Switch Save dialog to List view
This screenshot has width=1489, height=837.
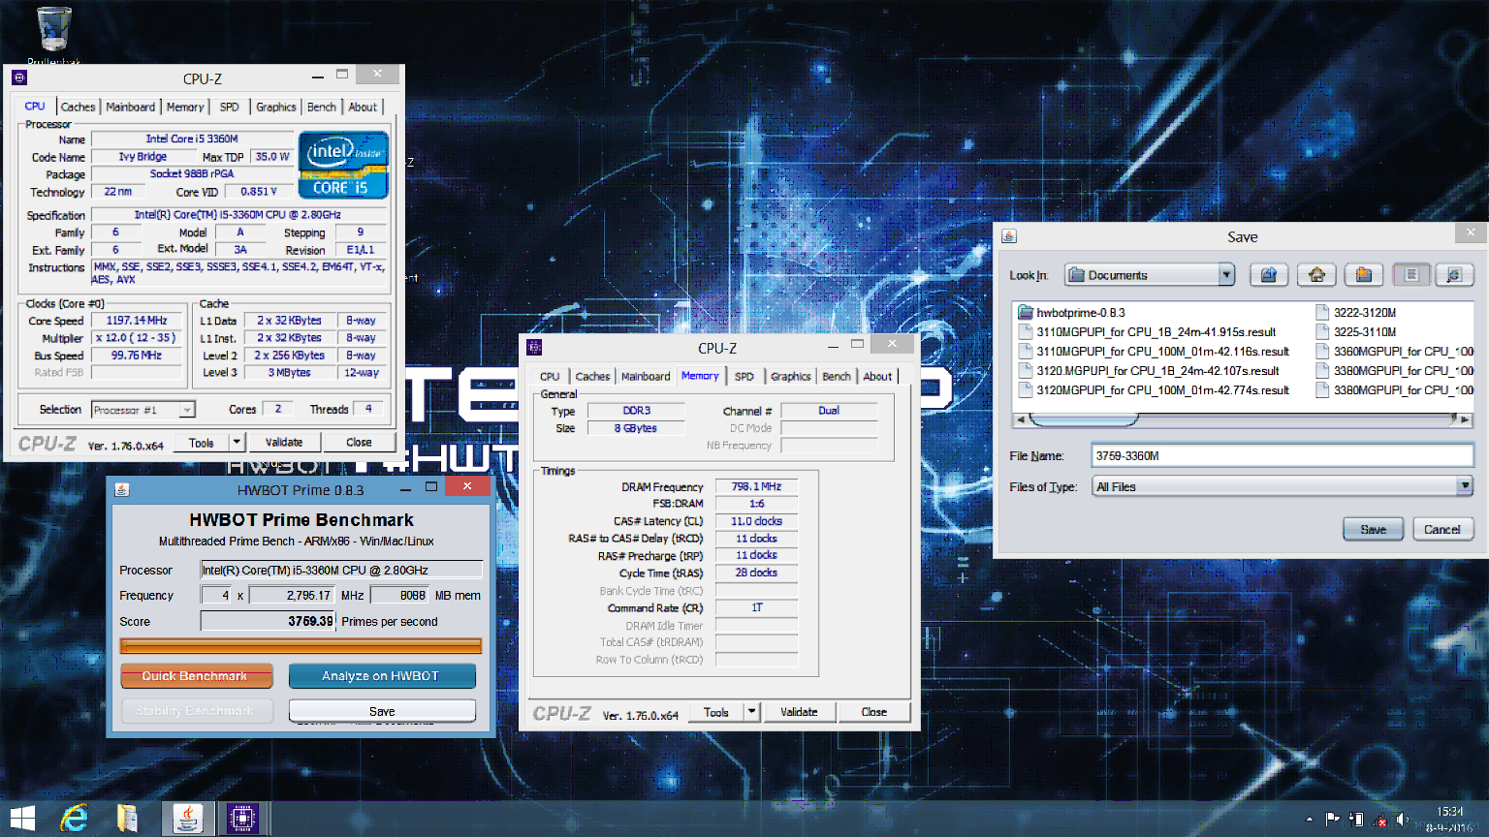[x=1411, y=275]
